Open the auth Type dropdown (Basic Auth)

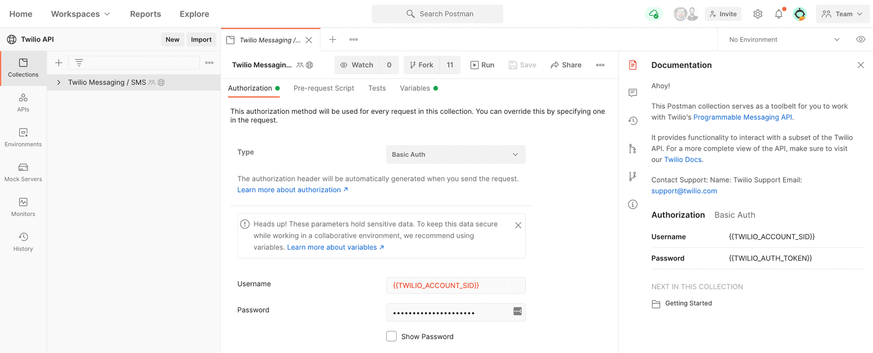point(456,155)
